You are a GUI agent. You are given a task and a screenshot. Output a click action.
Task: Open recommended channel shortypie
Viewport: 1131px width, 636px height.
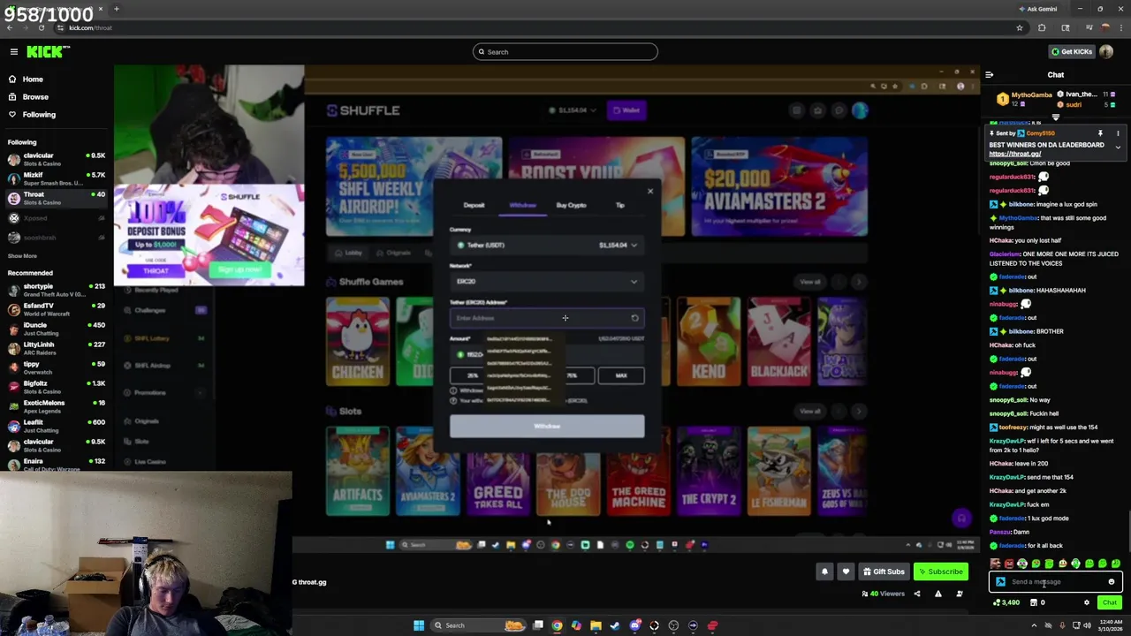click(x=55, y=290)
